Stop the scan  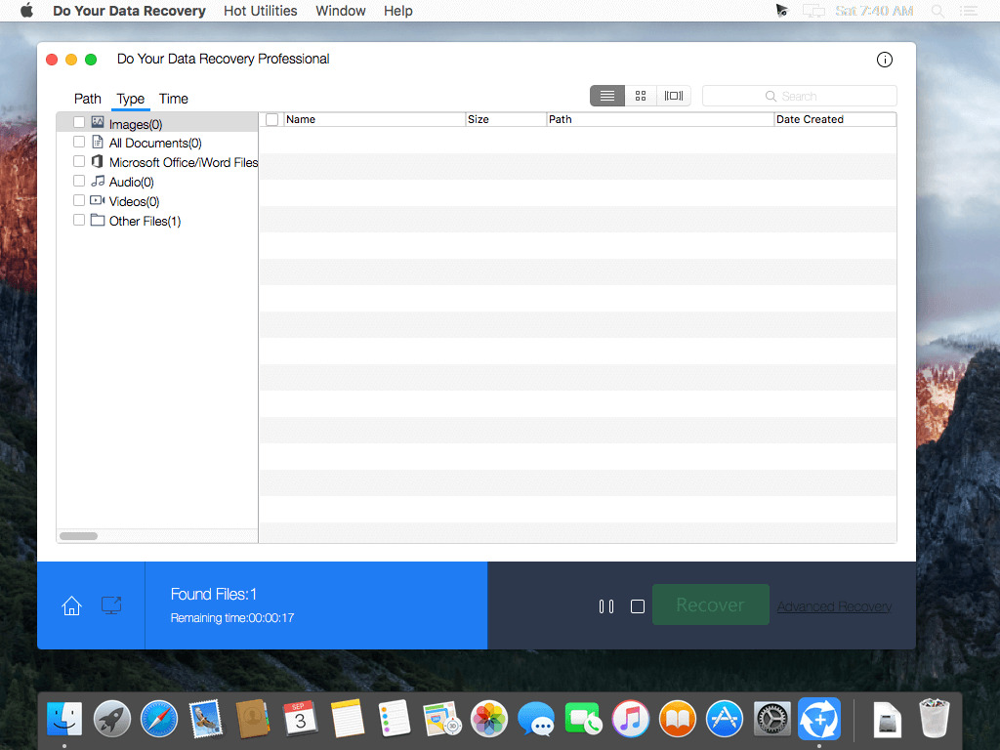tap(637, 606)
